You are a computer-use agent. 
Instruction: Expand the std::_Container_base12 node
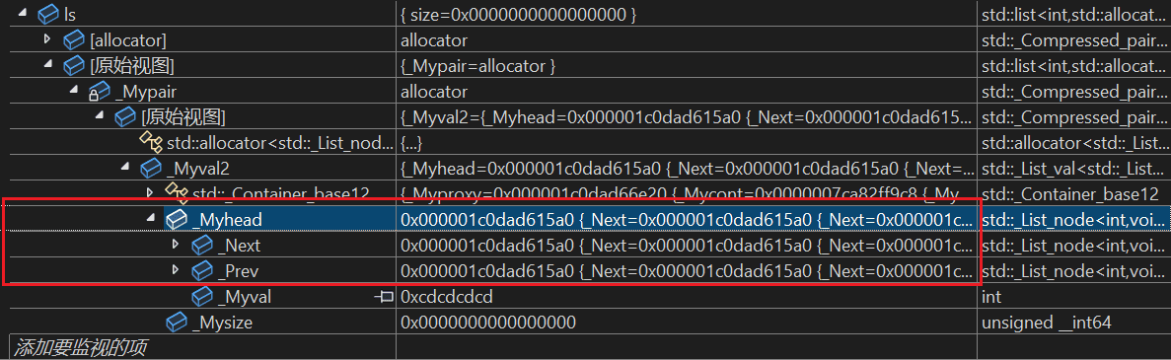150,192
